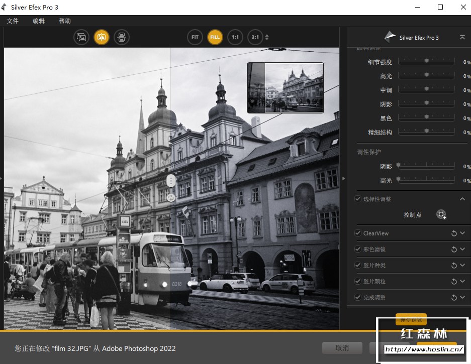Toggle the 胶片颗粒 checkbox
Image resolution: width=471 pixels, height=364 pixels.
358,281
